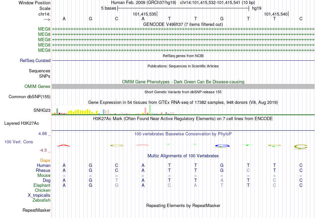This screenshot has width=315, height=218.
Task: Click the Dog species row label
Action: click(x=46, y=181)
